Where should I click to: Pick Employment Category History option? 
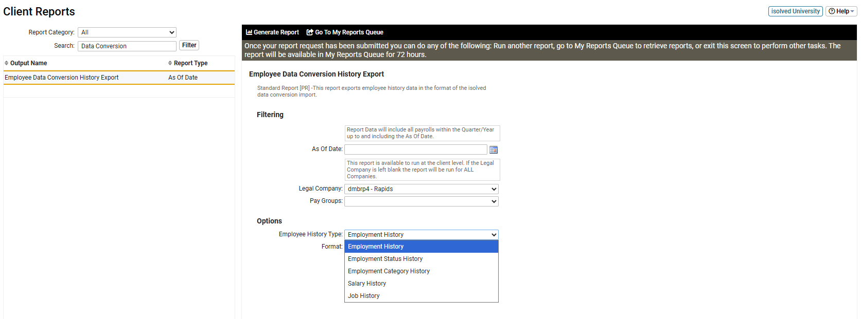coord(389,271)
